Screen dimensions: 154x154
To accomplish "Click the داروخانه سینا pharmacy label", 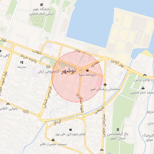I will click(88, 75).
